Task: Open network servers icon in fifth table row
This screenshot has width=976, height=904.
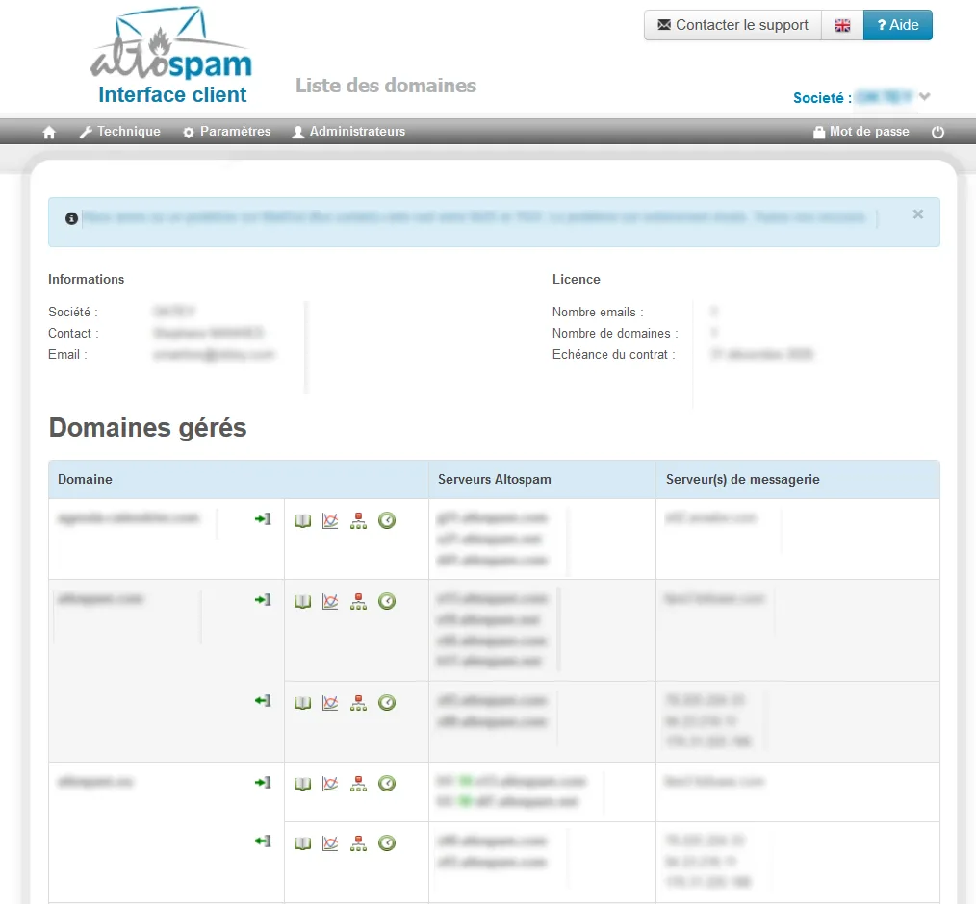Action: click(358, 843)
